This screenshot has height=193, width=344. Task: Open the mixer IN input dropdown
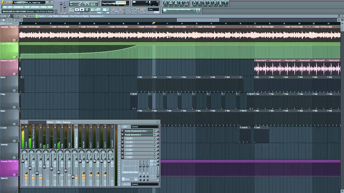coord(145,127)
